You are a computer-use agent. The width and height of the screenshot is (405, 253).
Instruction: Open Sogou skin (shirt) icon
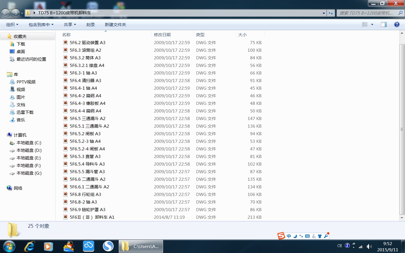point(320,236)
